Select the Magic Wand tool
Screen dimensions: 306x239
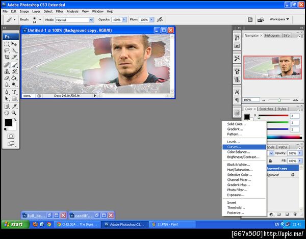(x=14, y=50)
